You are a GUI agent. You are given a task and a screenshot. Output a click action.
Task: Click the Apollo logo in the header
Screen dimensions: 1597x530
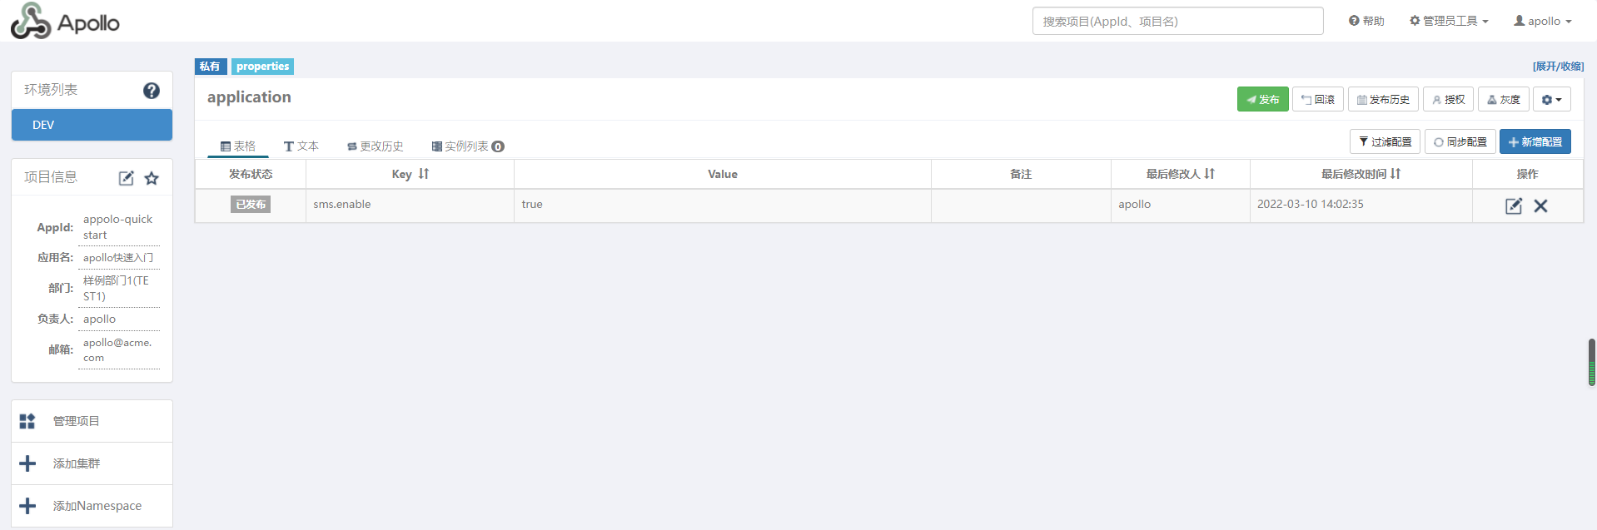[x=65, y=21]
